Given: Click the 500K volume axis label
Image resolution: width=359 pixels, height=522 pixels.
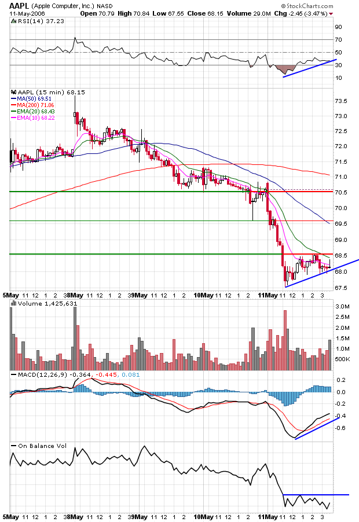Looking at the screenshot, I should [342, 359].
